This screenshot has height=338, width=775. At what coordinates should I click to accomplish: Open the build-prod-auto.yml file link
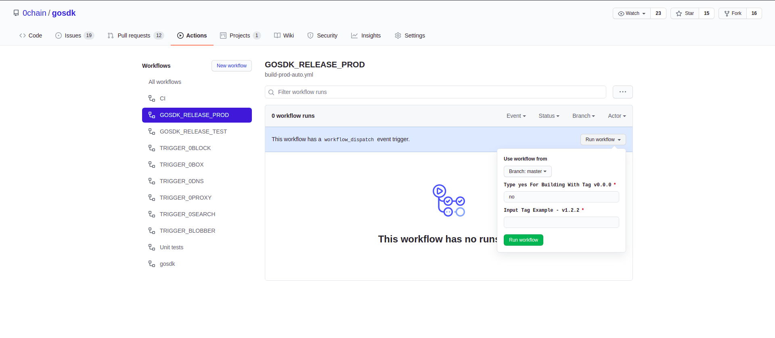289,75
